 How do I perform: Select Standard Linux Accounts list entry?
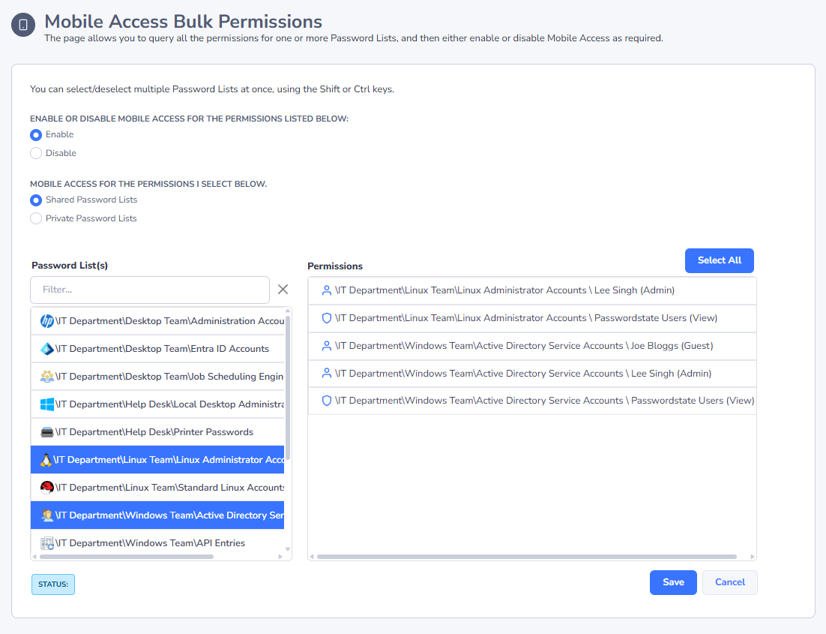tap(157, 488)
